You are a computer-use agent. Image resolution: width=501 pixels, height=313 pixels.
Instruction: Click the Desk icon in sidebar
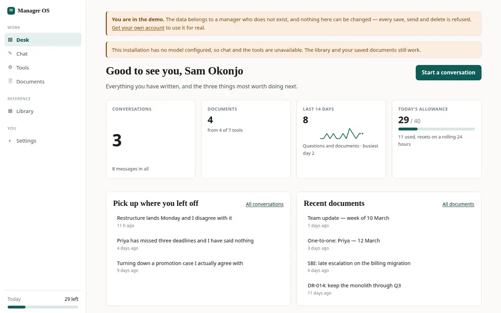10,39
